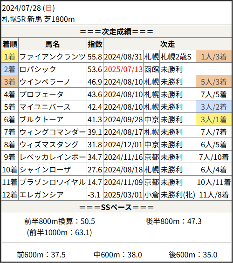Click 次走 column header

pos(167,44)
